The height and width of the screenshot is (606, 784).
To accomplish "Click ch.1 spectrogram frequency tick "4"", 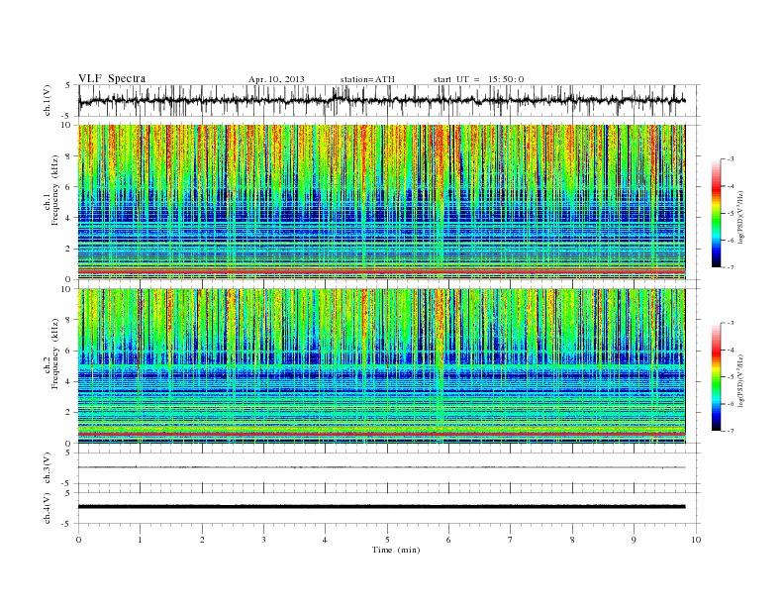I will pos(68,218).
